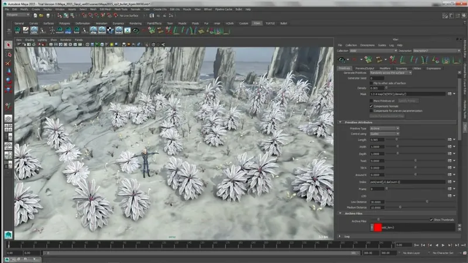Open the Generate Primitives dropdown
The image size is (468, 263).
391,72
